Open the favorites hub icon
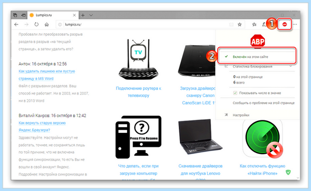The height and width of the screenshot is (191, 311). [x=254, y=24]
